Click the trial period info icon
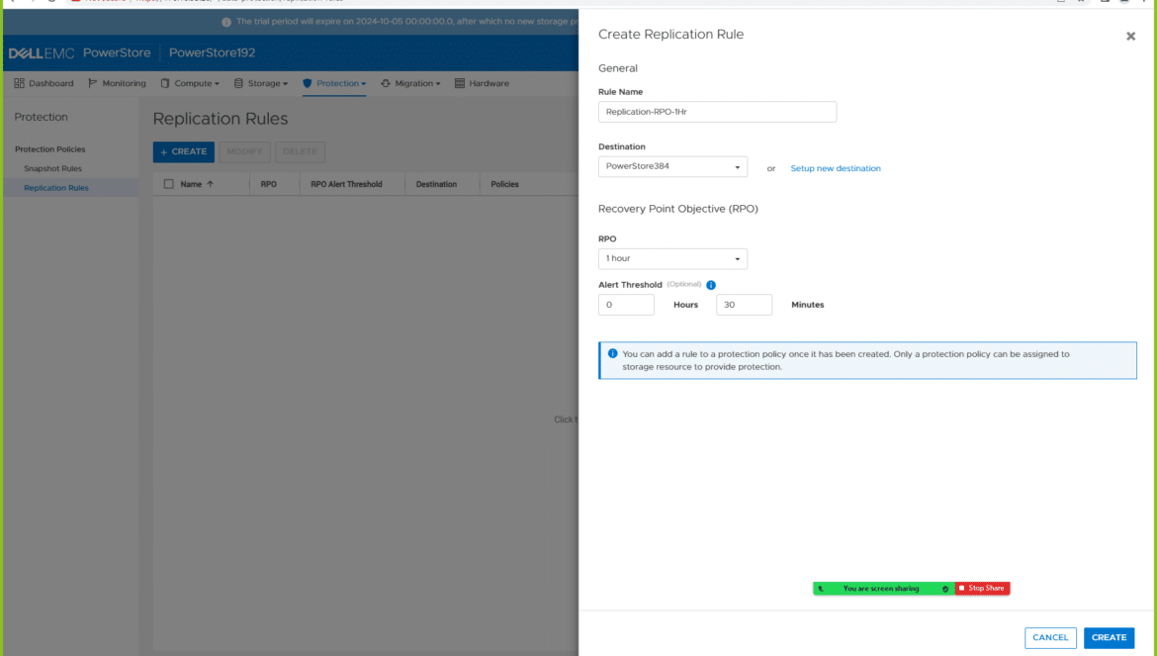1157x656 pixels. 226,22
